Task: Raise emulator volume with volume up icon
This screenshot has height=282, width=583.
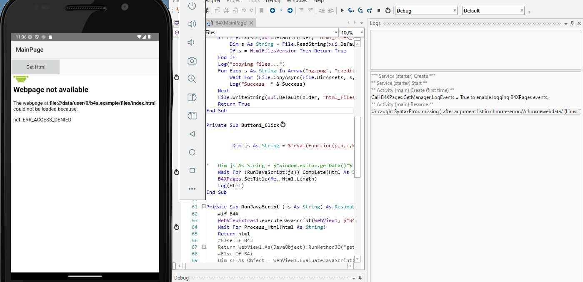Action: tap(192, 24)
